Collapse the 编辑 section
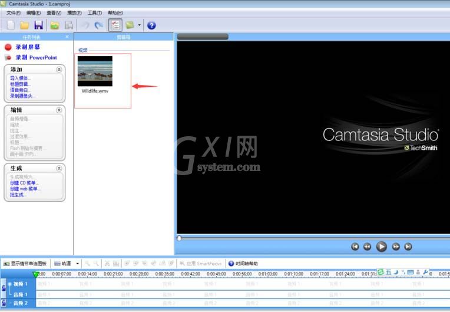 59,110
